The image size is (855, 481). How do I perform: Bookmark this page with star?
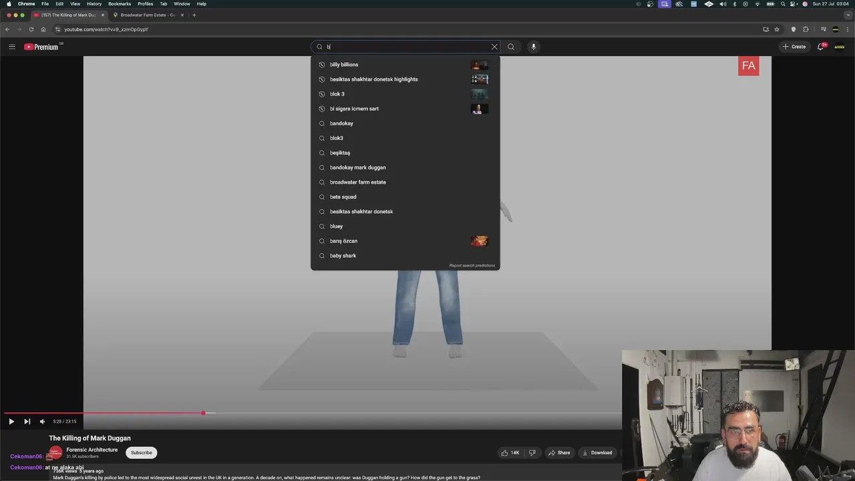pyautogui.click(x=777, y=29)
